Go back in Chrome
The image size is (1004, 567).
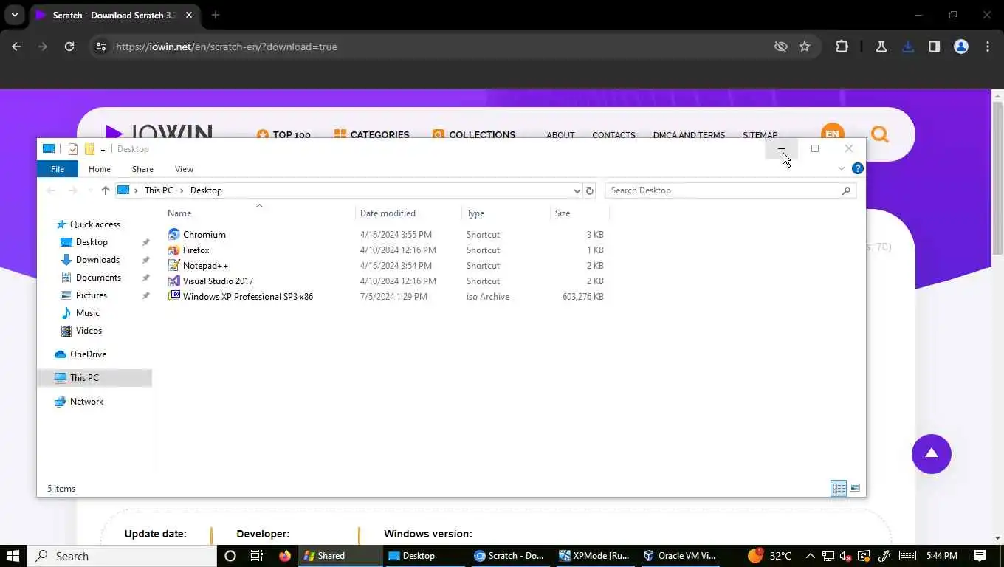16,47
